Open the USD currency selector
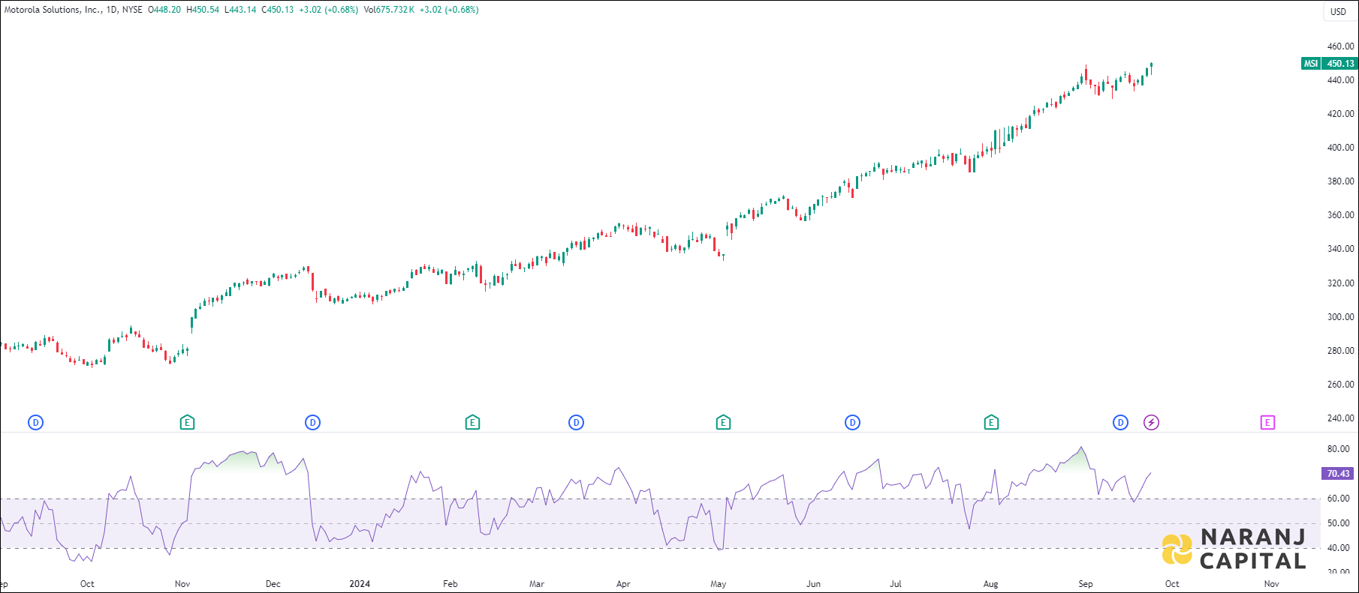 pos(1338,11)
